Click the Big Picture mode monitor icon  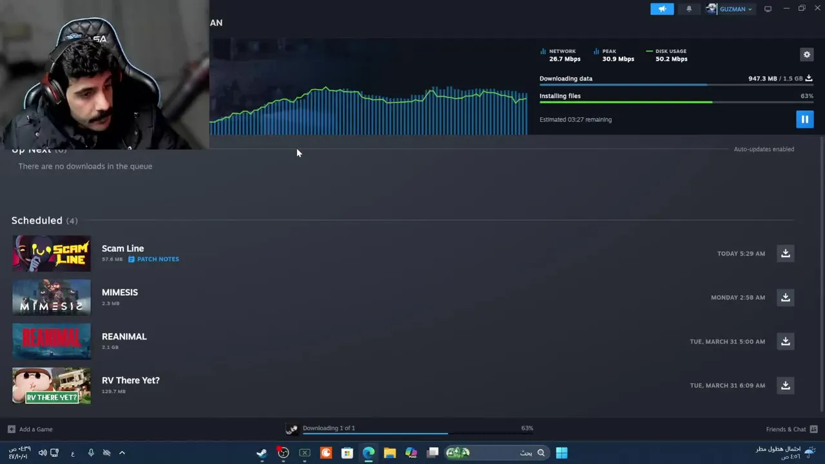(x=768, y=9)
